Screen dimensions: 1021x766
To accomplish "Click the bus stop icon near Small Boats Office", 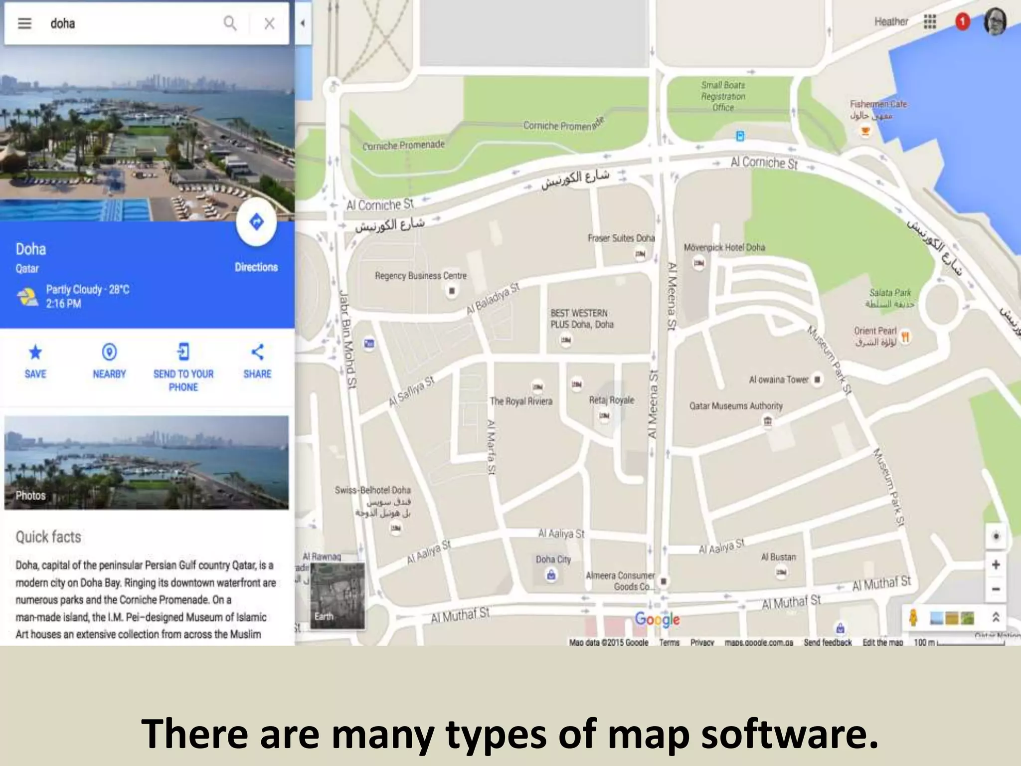I will point(740,136).
